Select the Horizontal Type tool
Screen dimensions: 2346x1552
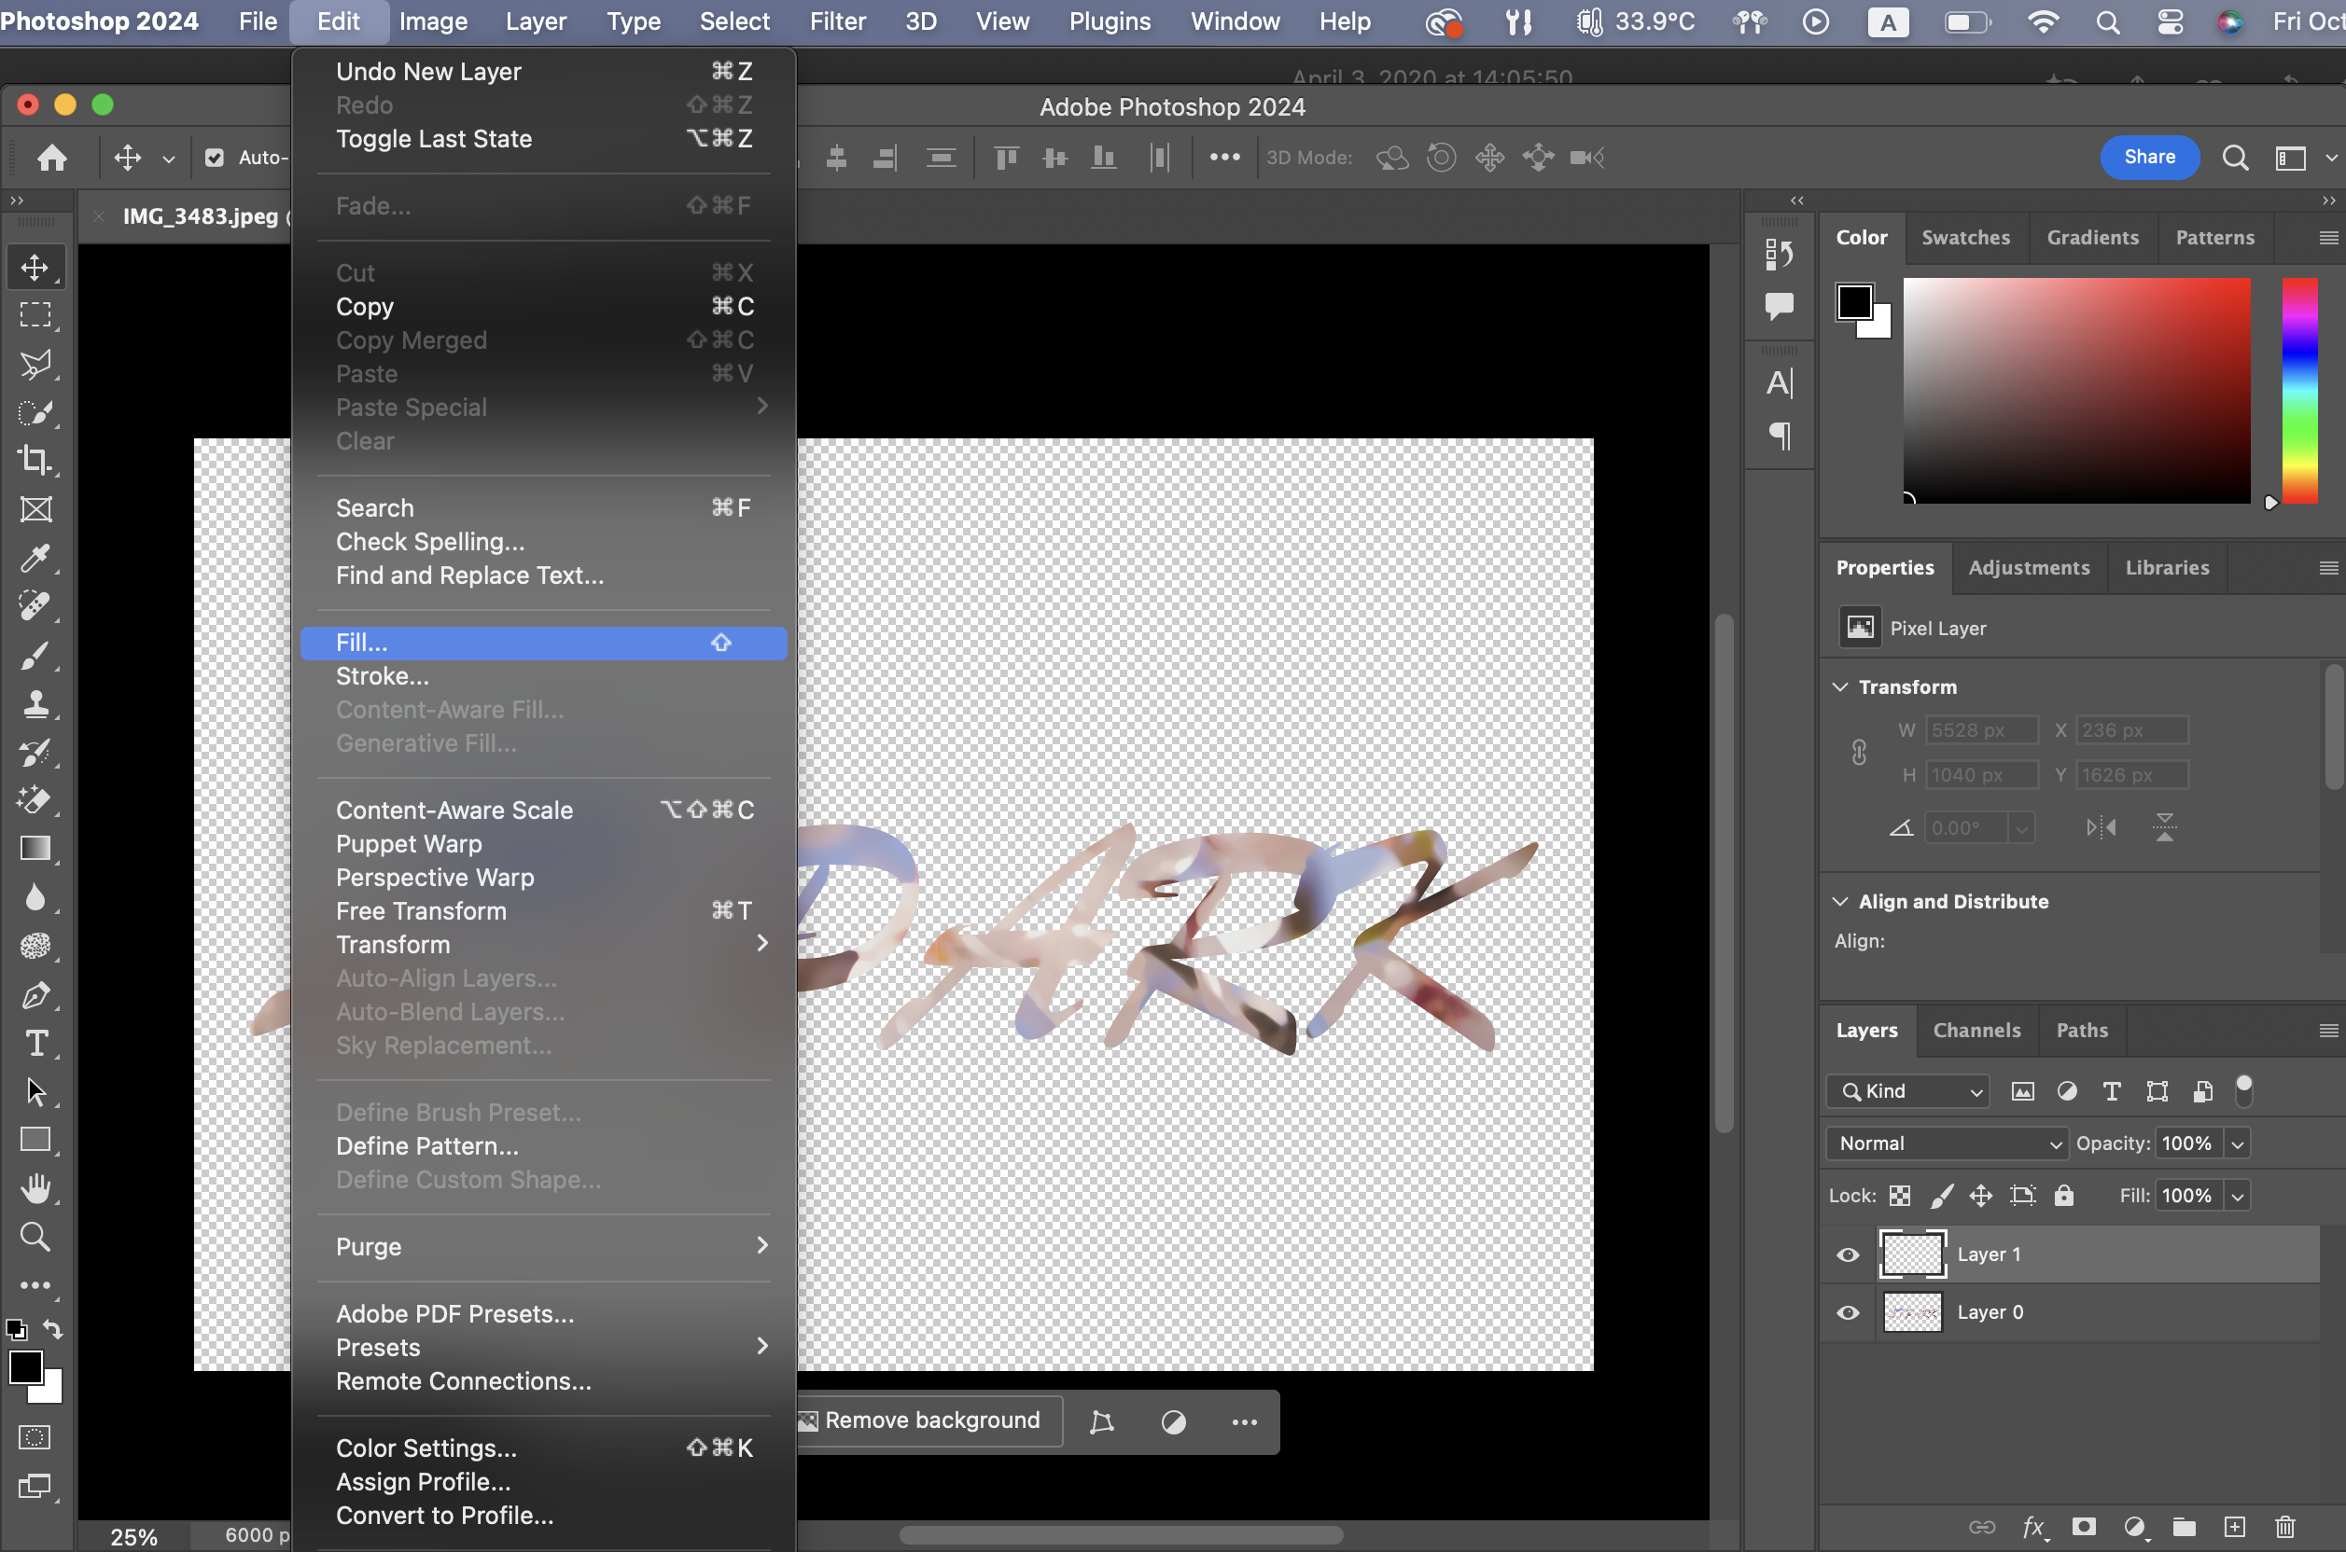click(35, 1044)
